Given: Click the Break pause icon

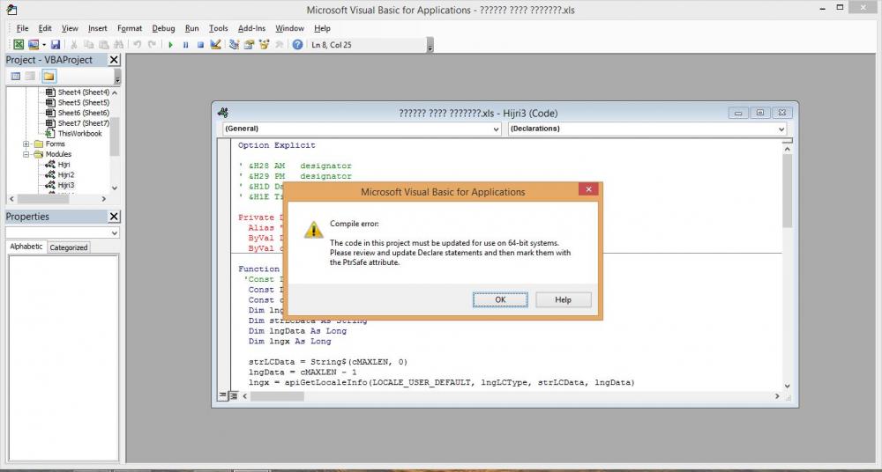Looking at the screenshot, I should click(185, 45).
